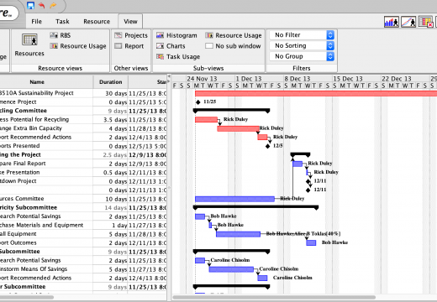Click the No sub window icon
437x302 pixels.
click(209, 46)
